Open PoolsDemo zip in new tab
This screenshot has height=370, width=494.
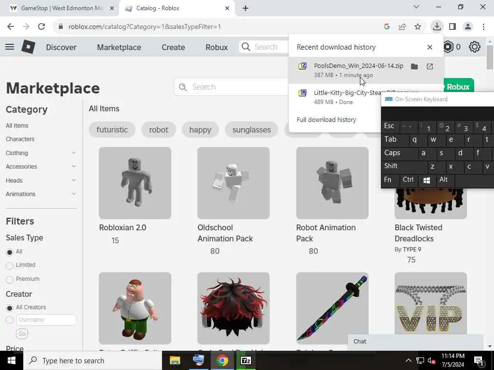[x=430, y=66]
